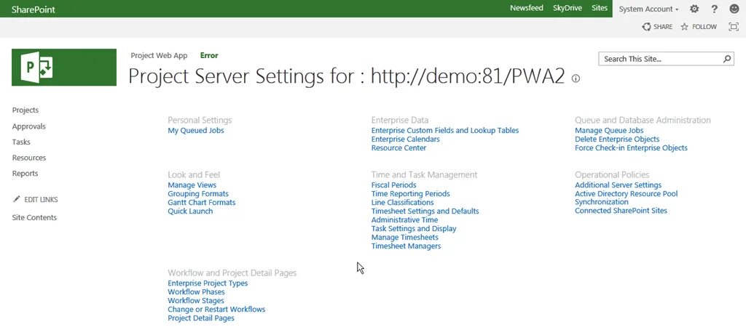Open Enterprise Project Types

(x=208, y=283)
